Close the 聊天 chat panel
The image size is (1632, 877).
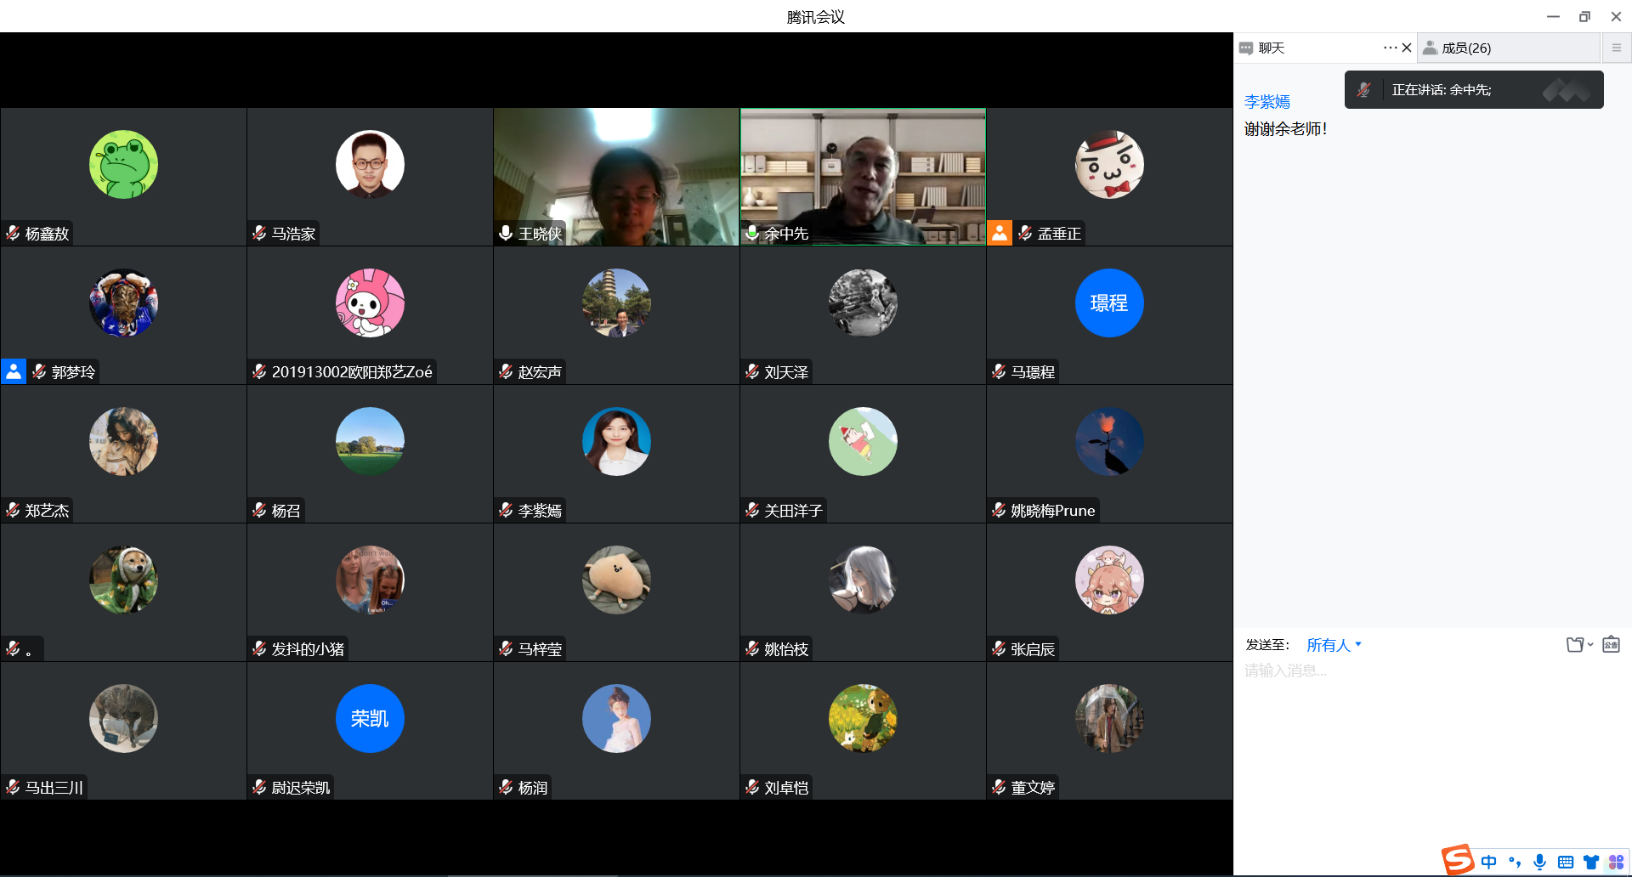point(1407,48)
